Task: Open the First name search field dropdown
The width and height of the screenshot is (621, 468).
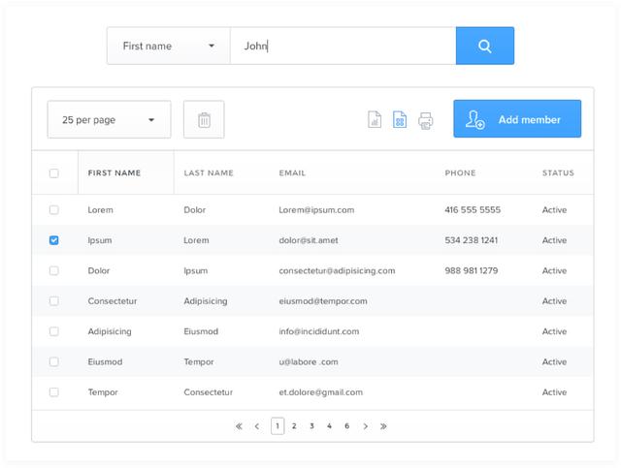Action: (x=168, y=46)
